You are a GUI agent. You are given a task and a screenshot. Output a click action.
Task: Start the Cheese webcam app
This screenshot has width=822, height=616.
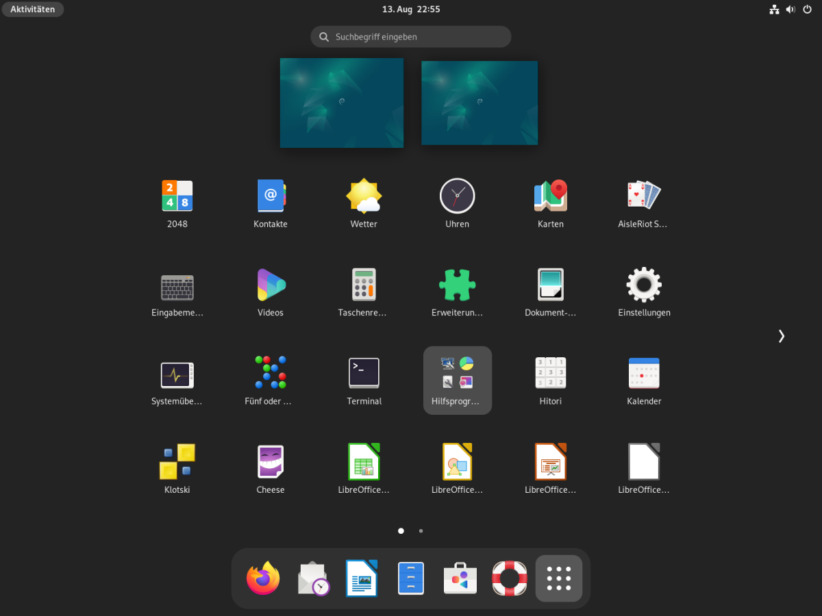click(270, 461)
